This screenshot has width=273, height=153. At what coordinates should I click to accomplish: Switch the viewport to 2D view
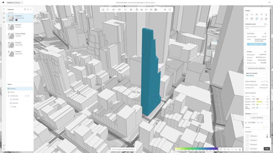(236, 149)
